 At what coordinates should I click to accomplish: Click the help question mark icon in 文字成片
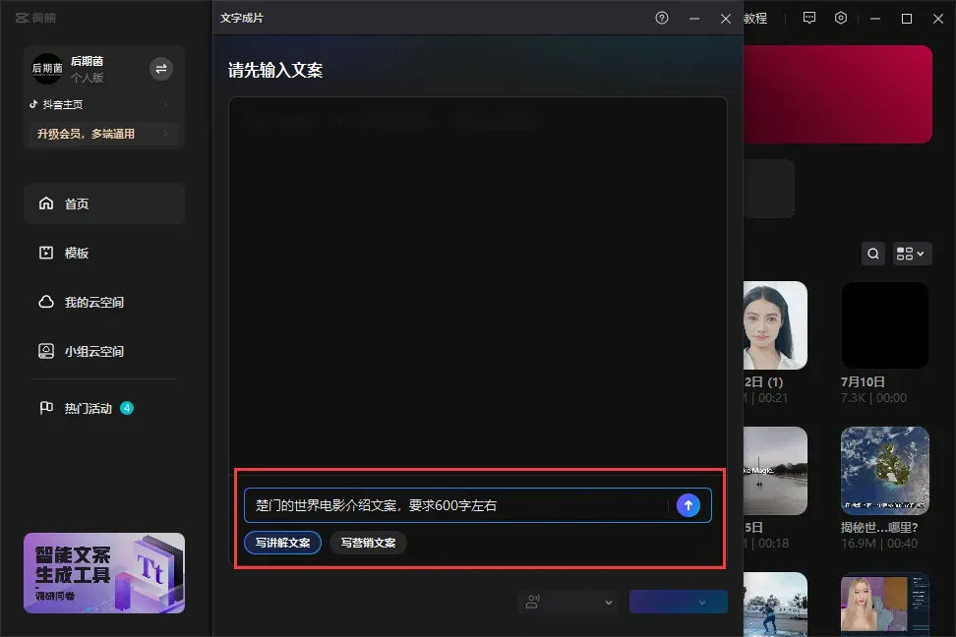point(662,19)
